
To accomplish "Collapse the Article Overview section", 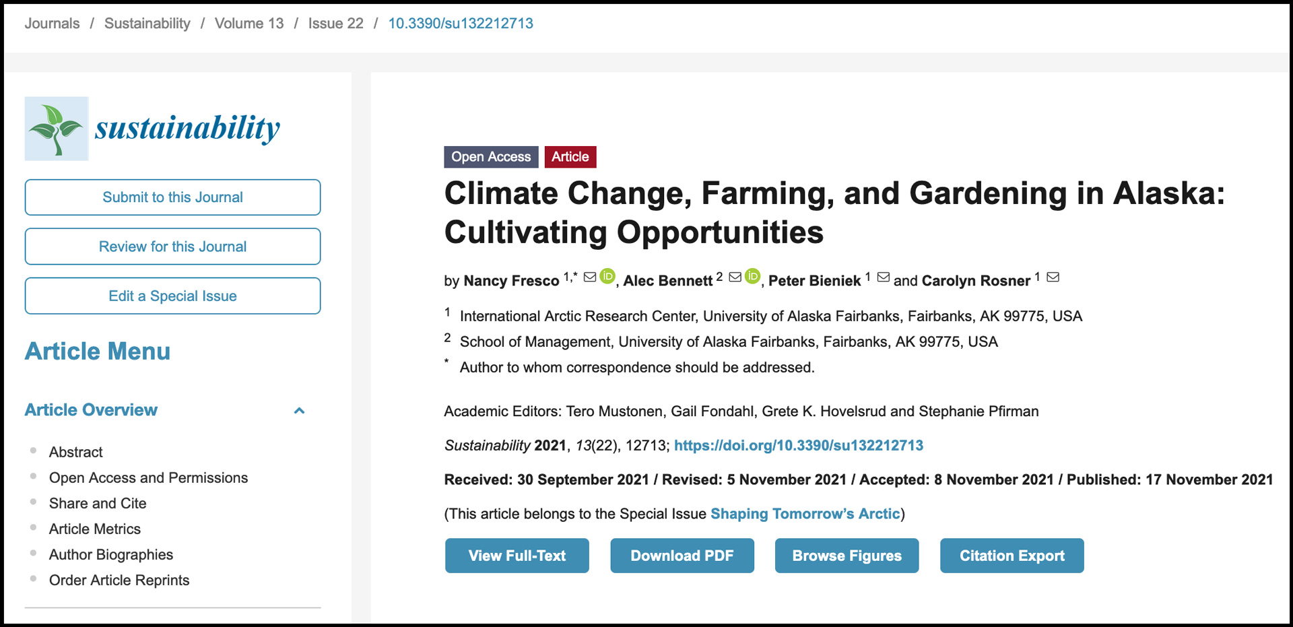I will point(299,411).
